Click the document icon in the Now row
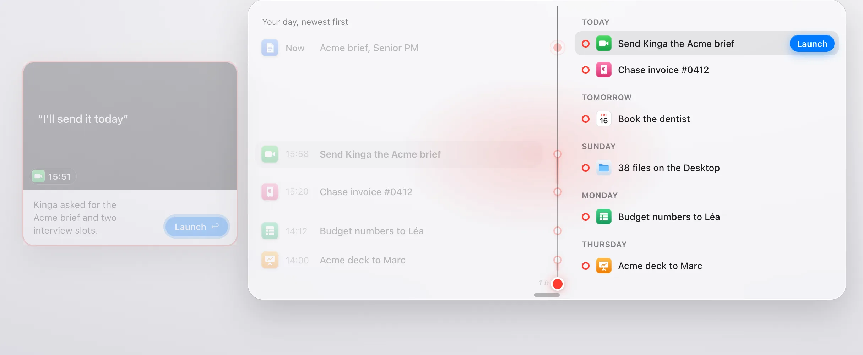The image size is (863, 355). tap(270, 48)
